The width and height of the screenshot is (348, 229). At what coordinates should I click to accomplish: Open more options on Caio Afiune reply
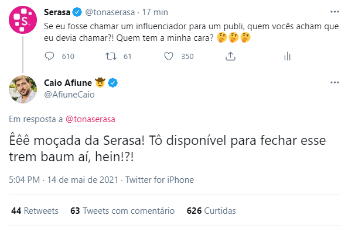pyautogui.click(x=335, y=82)
